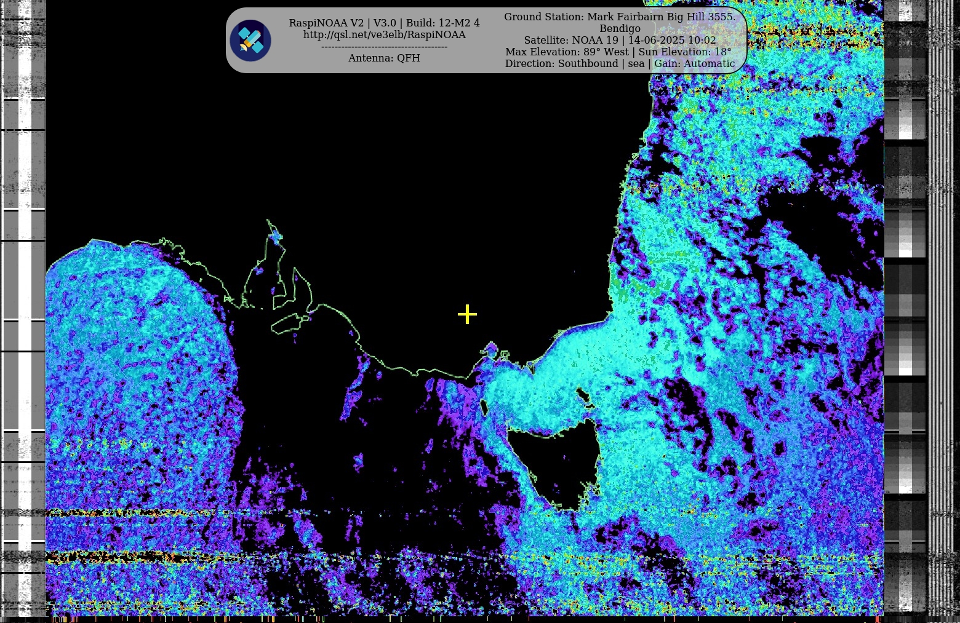This screenshot has width=960, height=623.
Task: Click the RaspiNOAA satellite logo icon
Action: [x=250, y=41]
